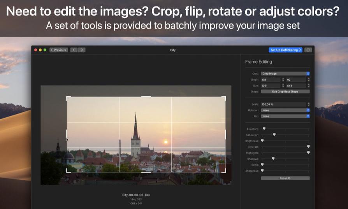
Task: Click Reset All to clear adjustments
Action: [x=285, y=178]
